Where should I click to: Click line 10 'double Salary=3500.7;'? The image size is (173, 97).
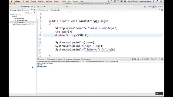tap(71, 35)
